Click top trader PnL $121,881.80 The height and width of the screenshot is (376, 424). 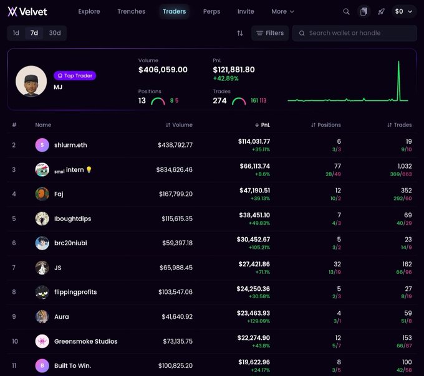click(234, 70)
